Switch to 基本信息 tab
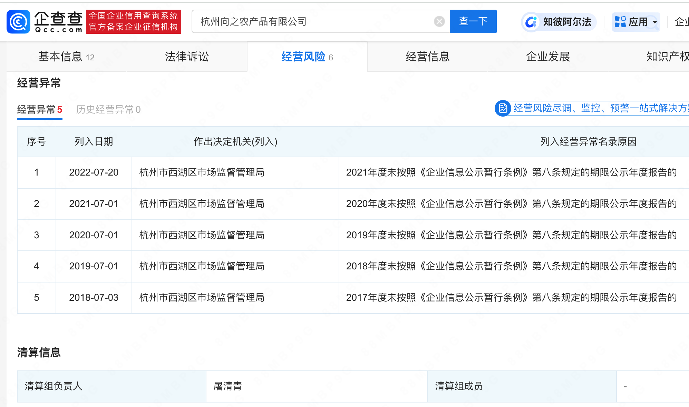 click(66, 57)
